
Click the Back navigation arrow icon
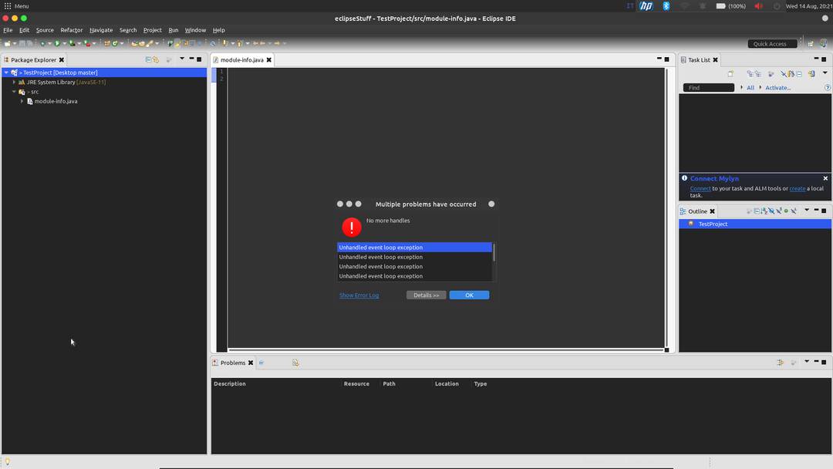tap(262, 43)
